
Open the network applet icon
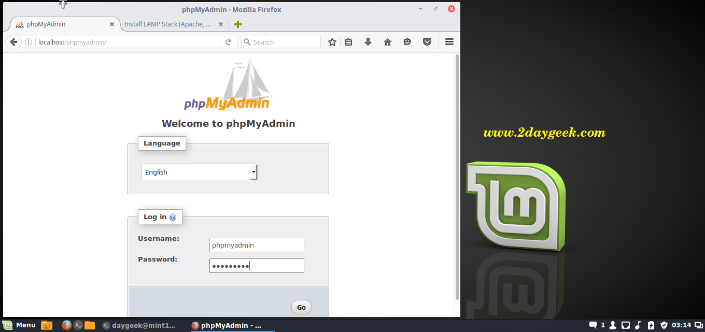(x=626, y=325)
